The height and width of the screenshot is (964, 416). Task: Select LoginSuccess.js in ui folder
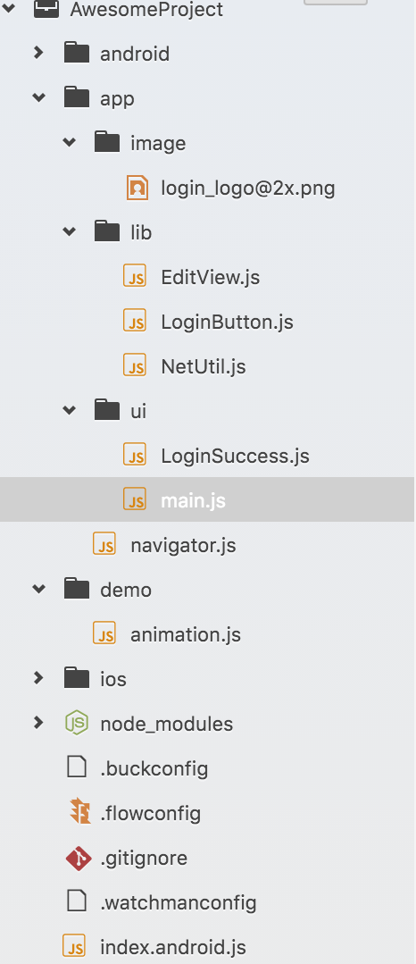pos(235,456)
